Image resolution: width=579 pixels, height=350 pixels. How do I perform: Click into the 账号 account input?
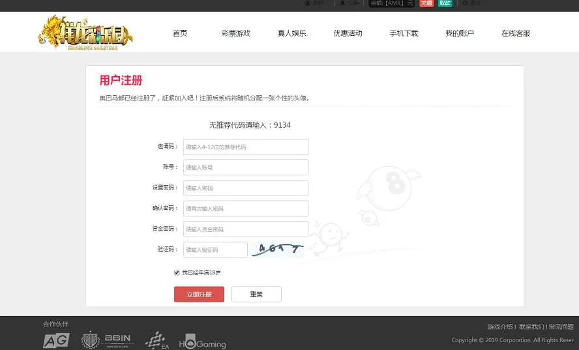click(x=245, y=168)
